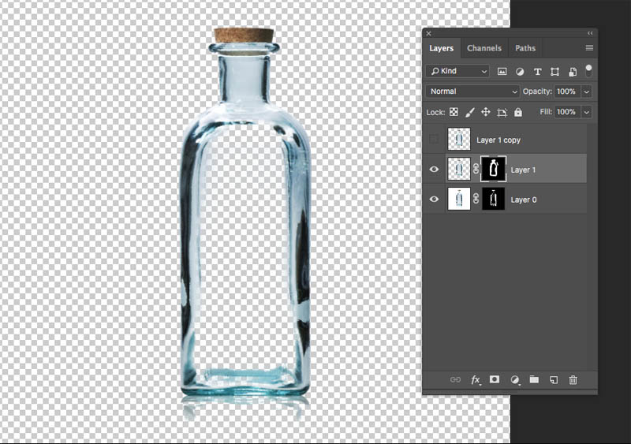Open the Layers panel options menu
Screen dimensions: 631x444
coord(589,48)
